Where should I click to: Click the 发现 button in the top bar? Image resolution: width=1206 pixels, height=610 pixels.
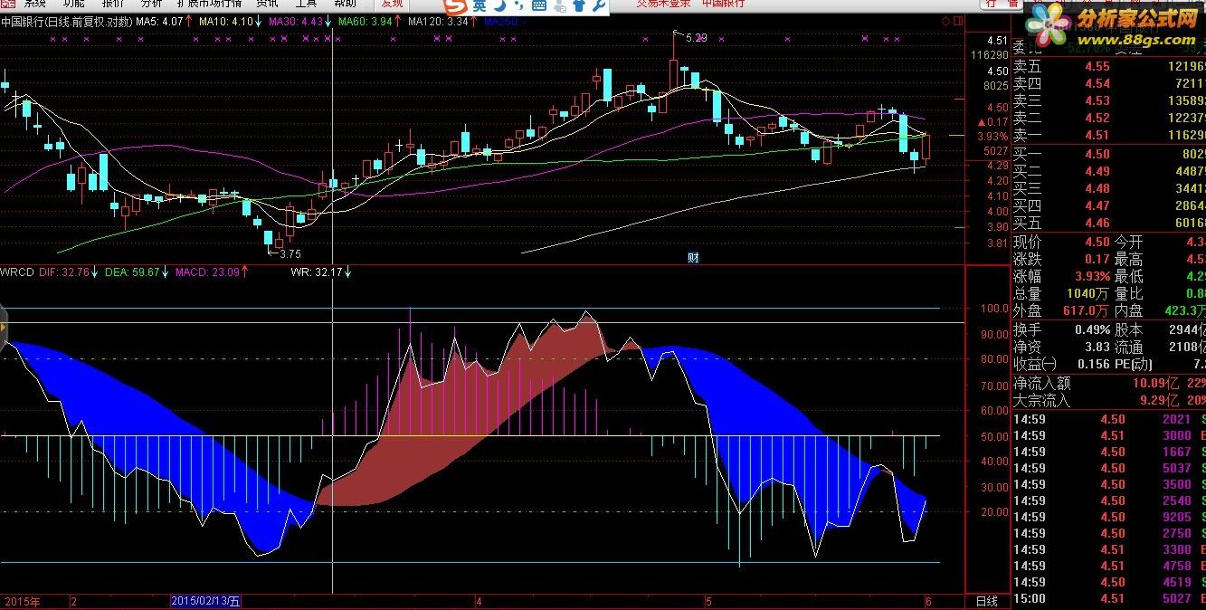coord(392,4)
